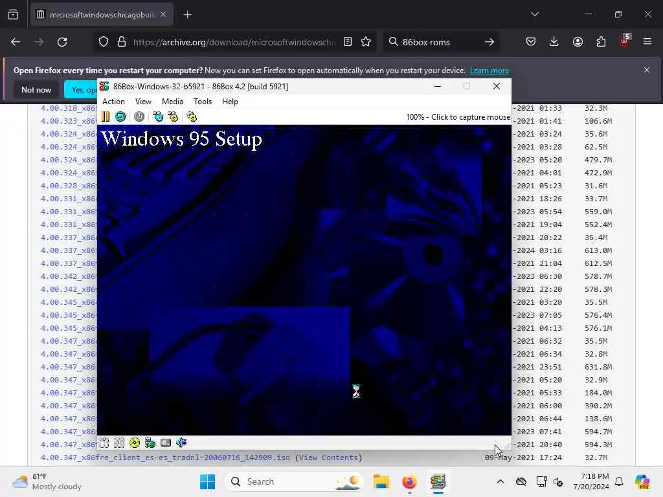Pause the 86Box emulation
The height and width of the screenshot is (497, 663).
(x=106, y=116)
